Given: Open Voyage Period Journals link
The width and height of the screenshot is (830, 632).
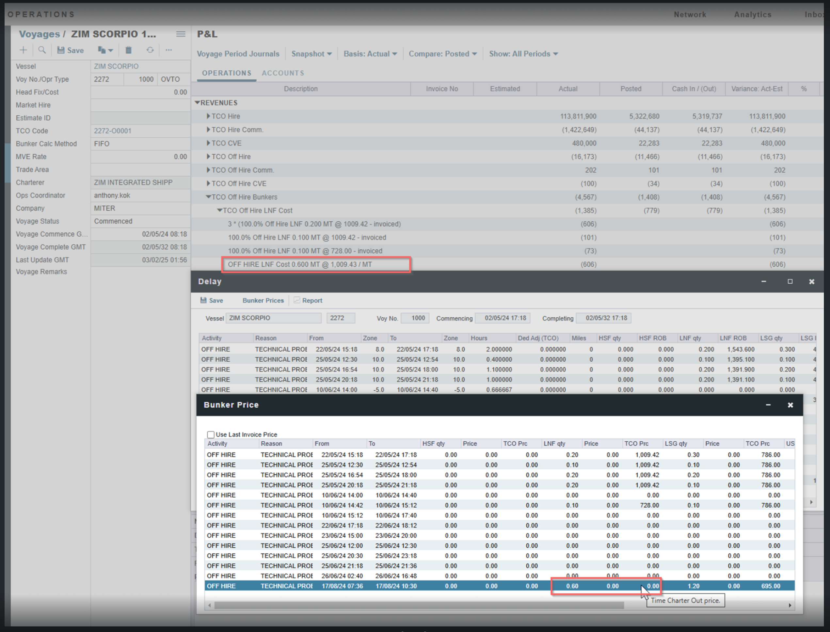Looking at the screenshot, I should (x=238, y=54).
